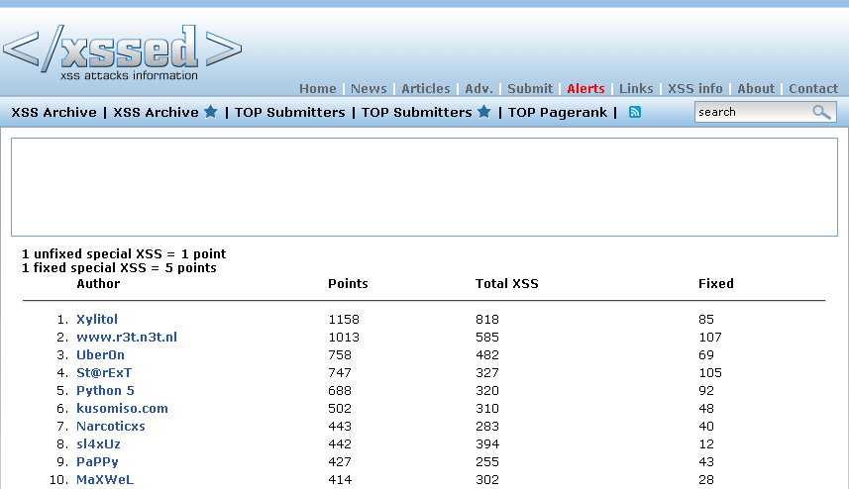The width and height of the screenshot is (849, 489).
Task: Open starred TOP Submitters link
Action: click(x=426, y=112)
